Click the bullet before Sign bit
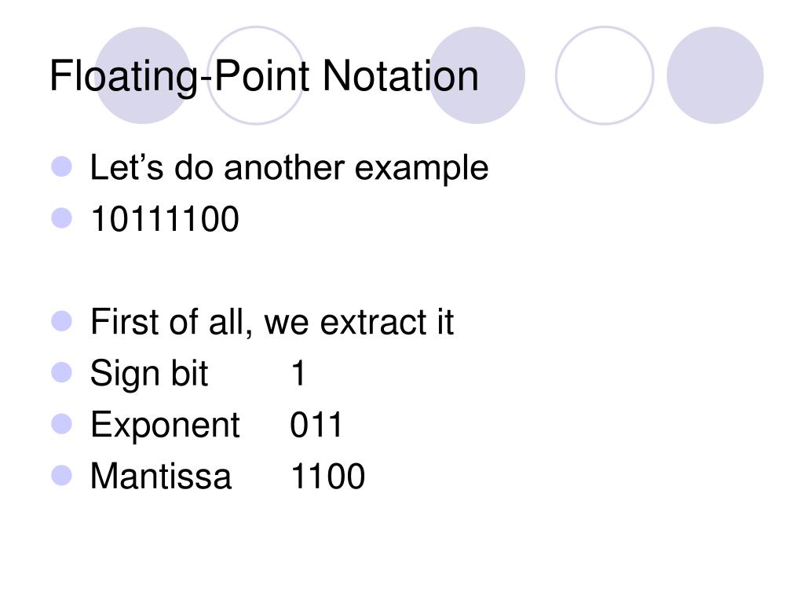Viewport: 804px width, 603px height. pos(61,372)
